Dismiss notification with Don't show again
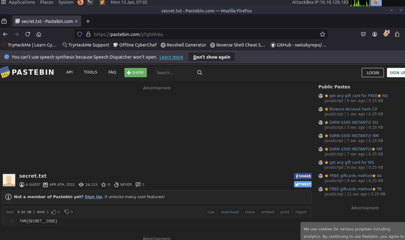 tap(212, 57)
